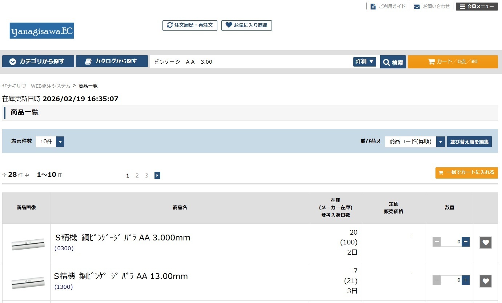Open the 注文履歴・再注文 order history

(190, 25)
